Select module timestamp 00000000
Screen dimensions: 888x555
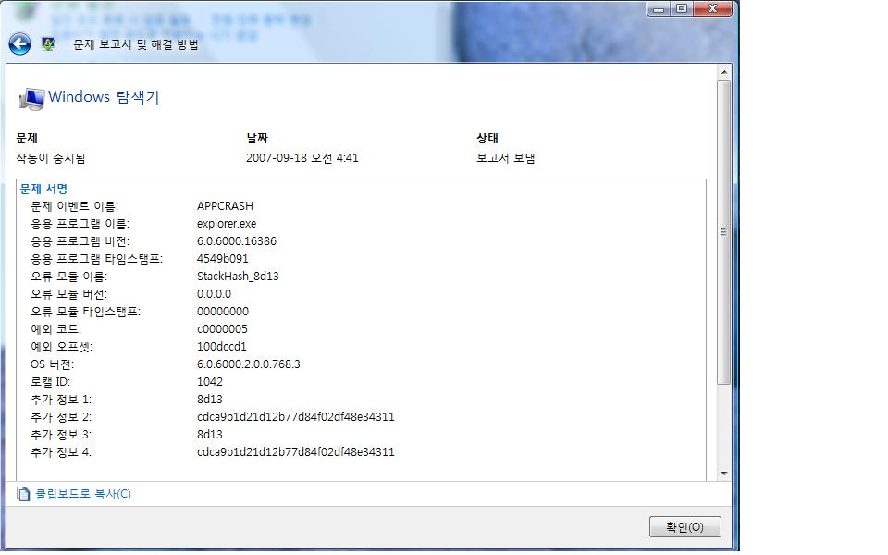[223, 312]
